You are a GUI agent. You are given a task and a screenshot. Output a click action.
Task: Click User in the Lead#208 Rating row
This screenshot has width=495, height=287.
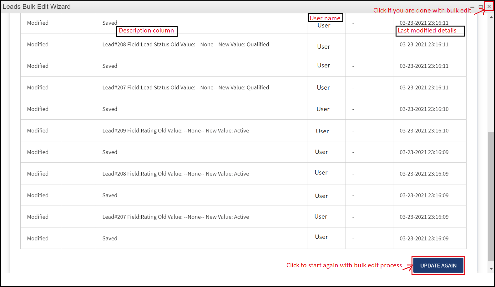click(321, 173)
